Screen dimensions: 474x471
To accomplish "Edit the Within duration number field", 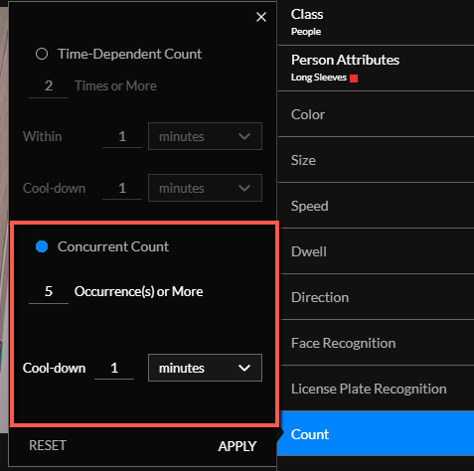I will 122,136.
